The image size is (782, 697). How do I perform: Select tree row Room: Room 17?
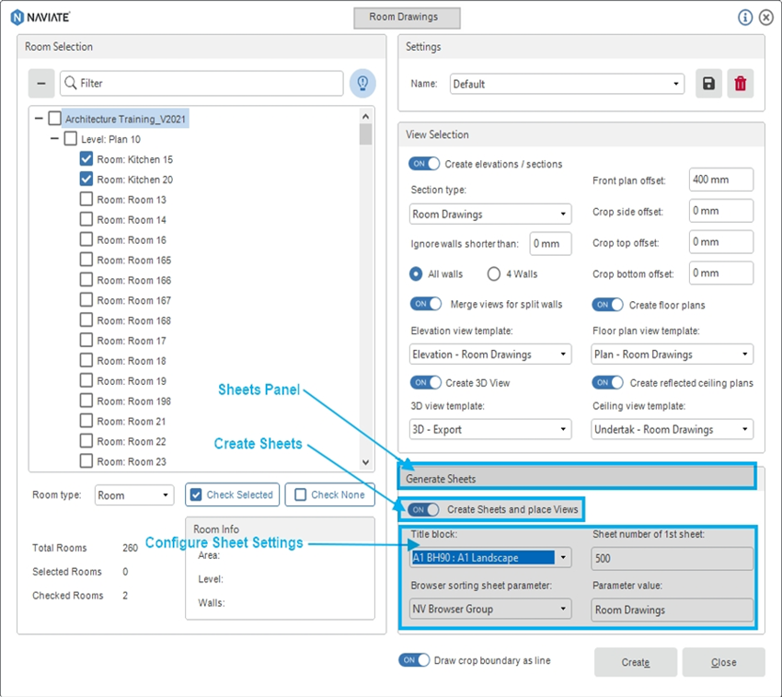132,341
